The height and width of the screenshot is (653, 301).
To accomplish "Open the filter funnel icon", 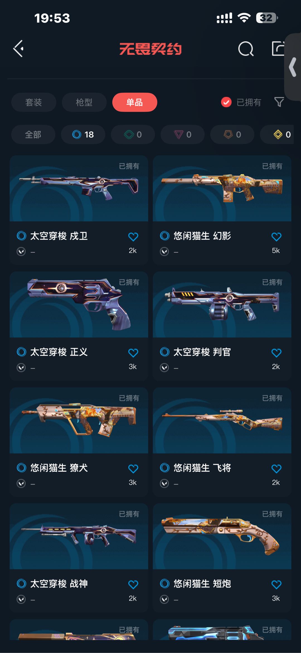I will coord(279,102).
